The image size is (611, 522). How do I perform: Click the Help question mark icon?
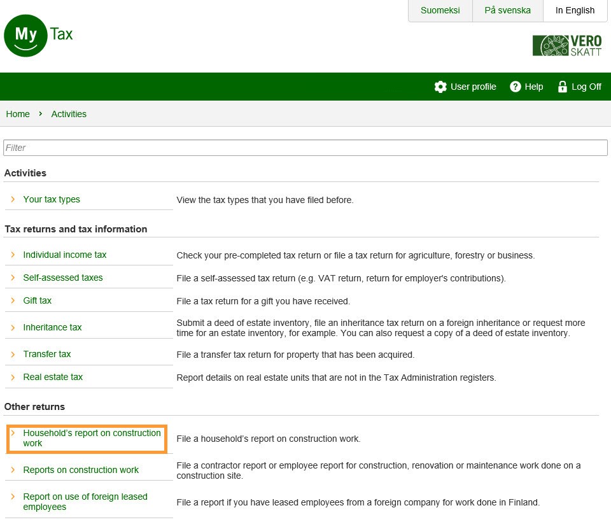[516, 87]
